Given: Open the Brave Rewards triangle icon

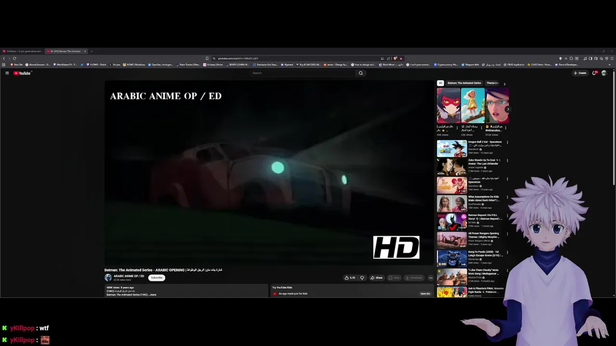Looking at the screenshot, I should 401,59.
